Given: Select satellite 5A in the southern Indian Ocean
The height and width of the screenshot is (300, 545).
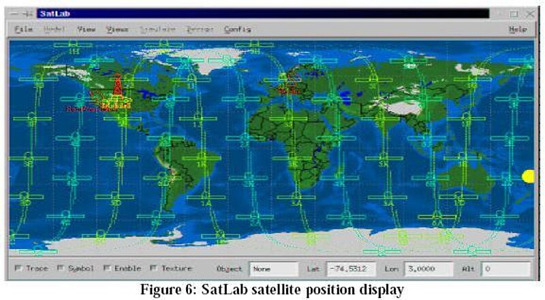Looking at the screenshot, I should pyautogui.click(x=388, y=198).
